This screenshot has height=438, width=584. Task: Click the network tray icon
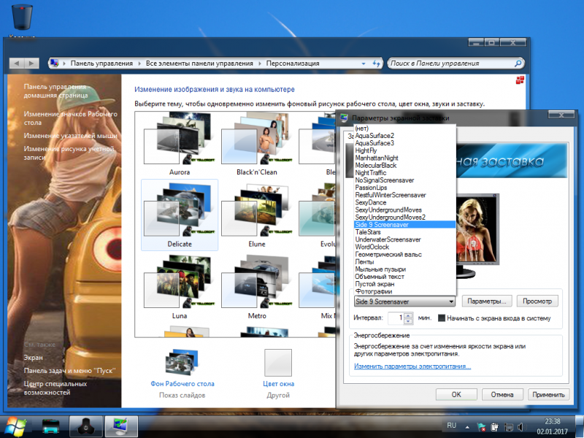tap(508, 427)
